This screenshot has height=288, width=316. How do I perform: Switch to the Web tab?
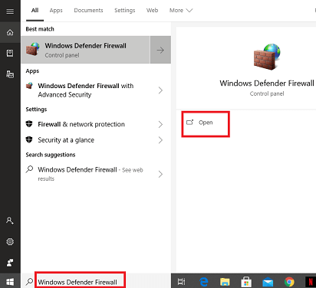click(152, 11)
